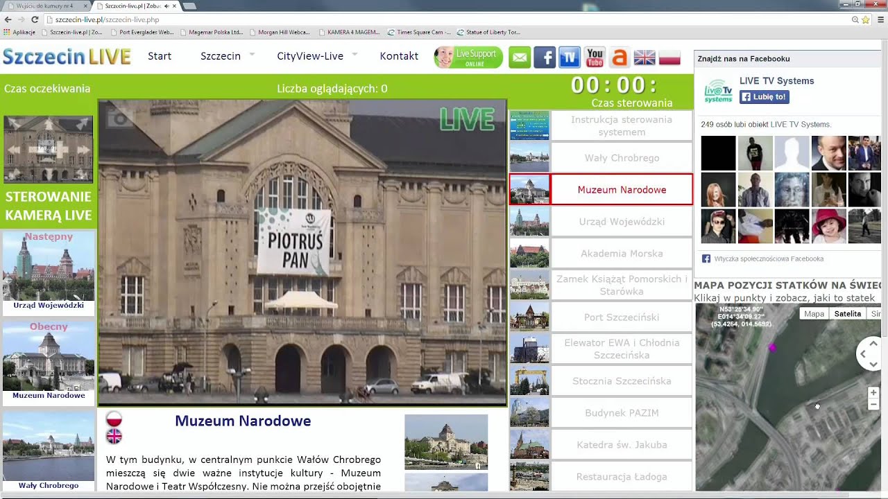The height and width of the screenshot is (499, 888).
Task: Click thumbnail next to Port Szczeciński entry
Action: click(x=529, y=317)
